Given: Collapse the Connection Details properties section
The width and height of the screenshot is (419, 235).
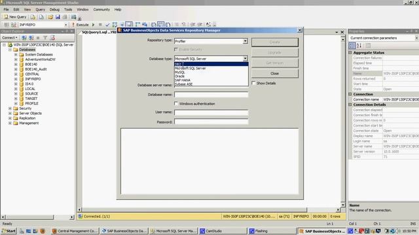Looking at the screenshot, I should 350,104.
